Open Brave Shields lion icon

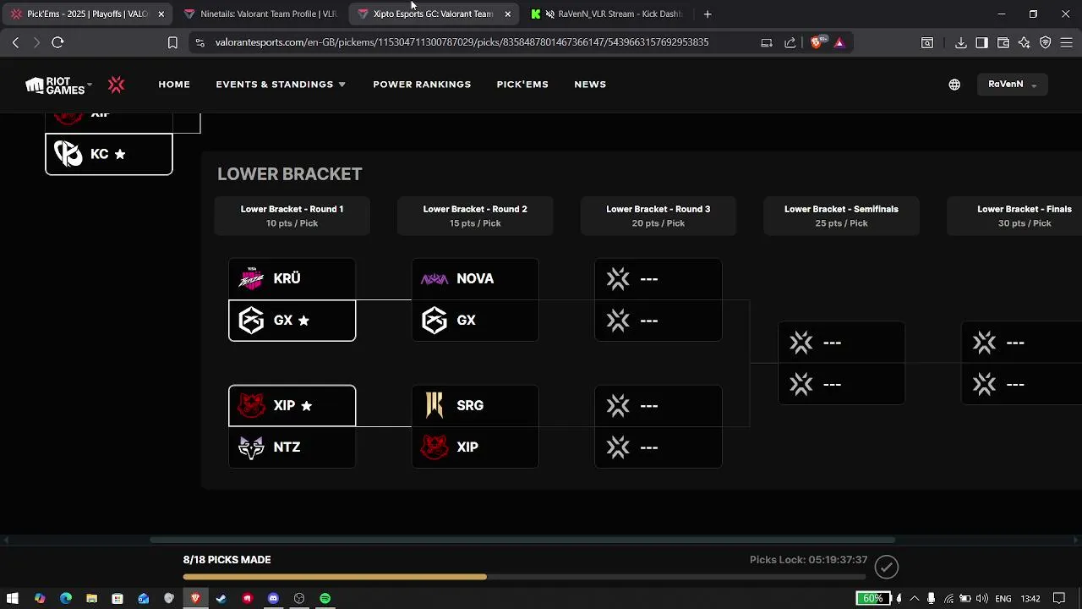tap(816, 42)
